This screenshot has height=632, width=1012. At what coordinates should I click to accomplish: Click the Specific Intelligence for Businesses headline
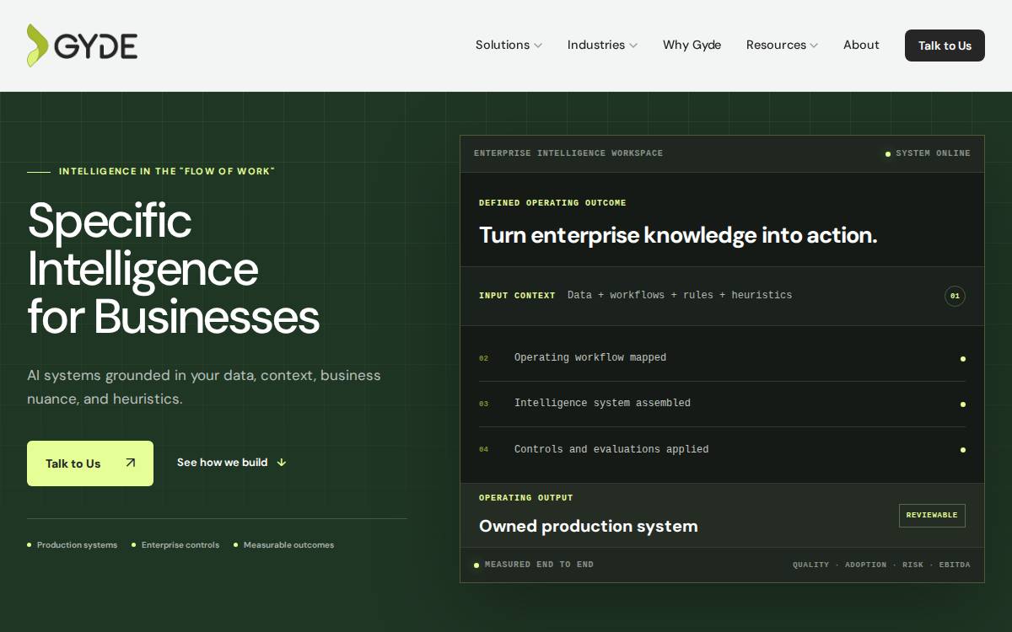174,268
